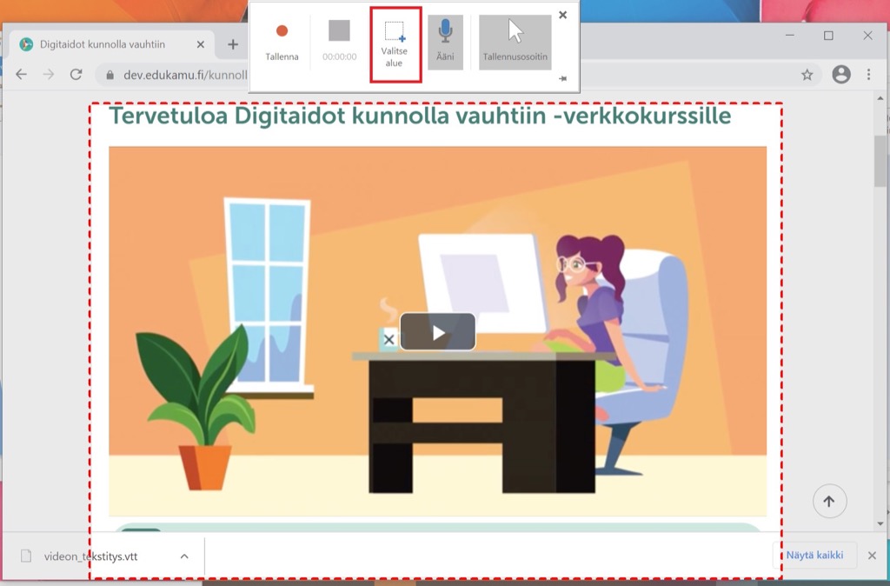This screenshot has height=586, width=890.
Task: Expand videon_tekstitys.vtt download options chevron
Action: coord(184,556)
